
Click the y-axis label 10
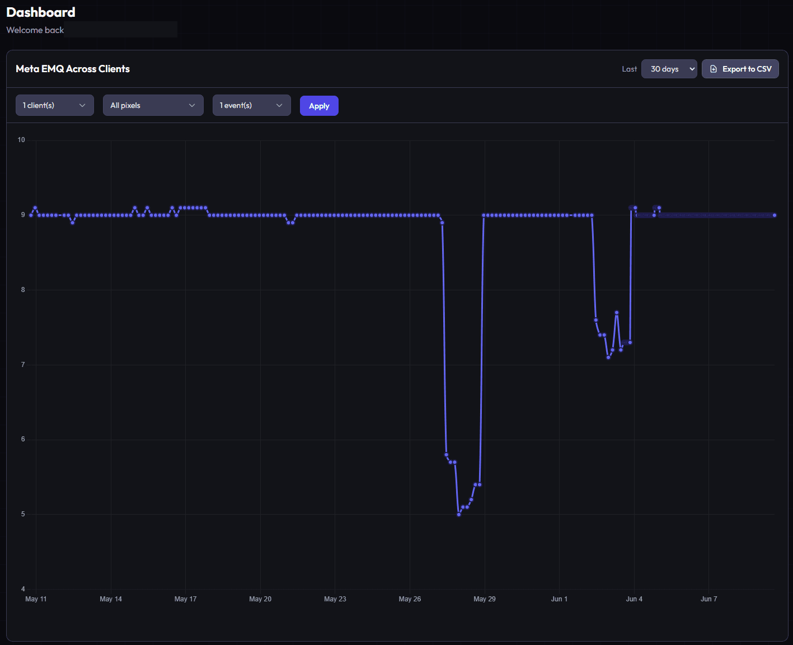click(21, 140)
